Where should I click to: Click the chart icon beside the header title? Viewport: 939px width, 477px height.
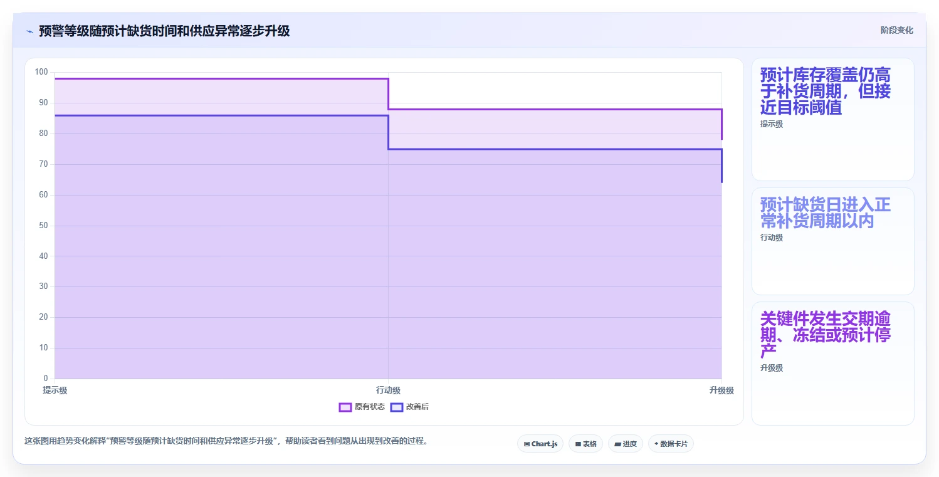tap(29, 31)
